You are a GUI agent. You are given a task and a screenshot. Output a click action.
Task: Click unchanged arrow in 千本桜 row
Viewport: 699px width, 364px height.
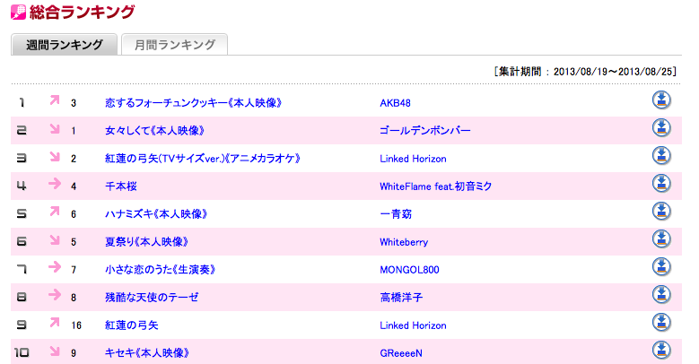click(55, 183)
